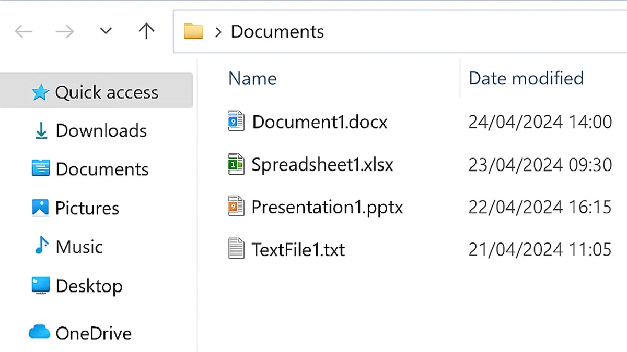Image resolution: width=627 pixels, height=352 pixels.
Task: Click the sidebar Documents folder icon
Action: click(x=40, y=169)
